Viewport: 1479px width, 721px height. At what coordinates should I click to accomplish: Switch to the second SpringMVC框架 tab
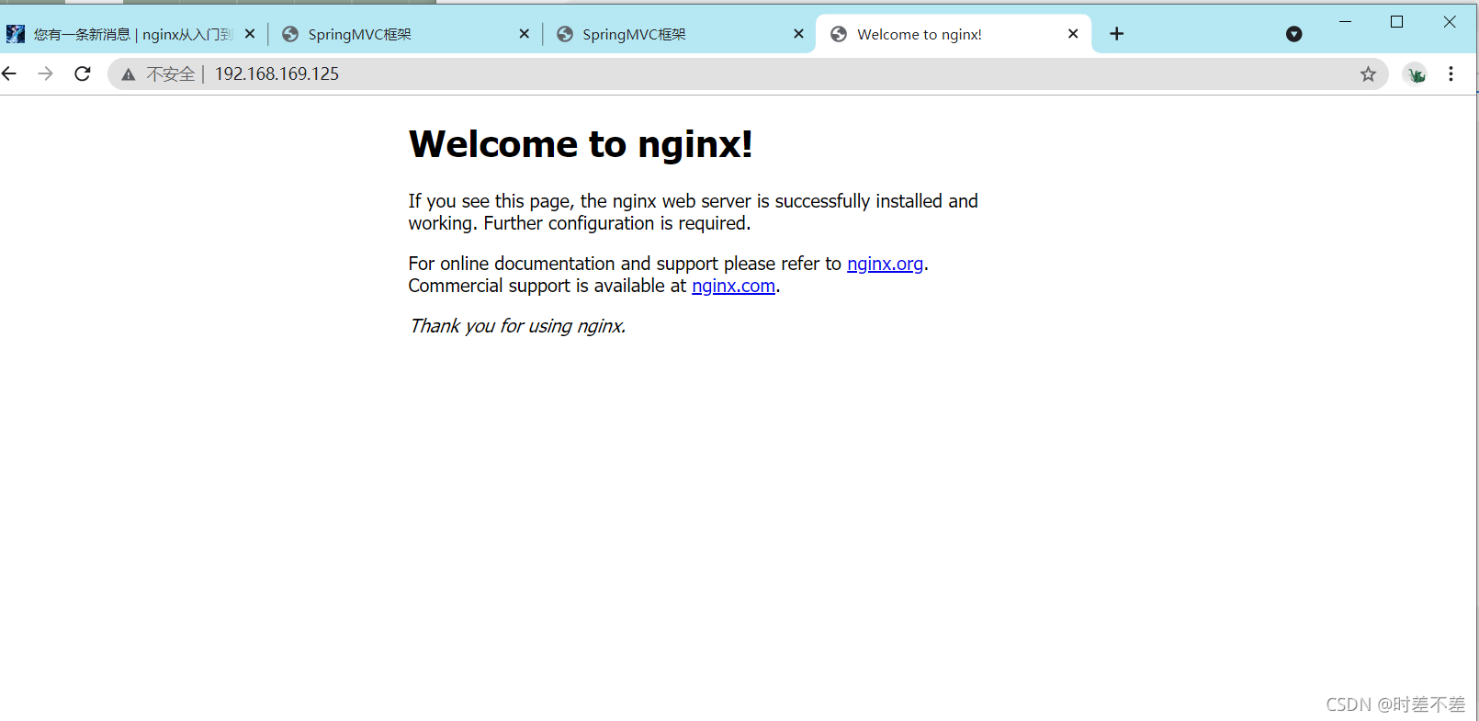tap(680, 34)
